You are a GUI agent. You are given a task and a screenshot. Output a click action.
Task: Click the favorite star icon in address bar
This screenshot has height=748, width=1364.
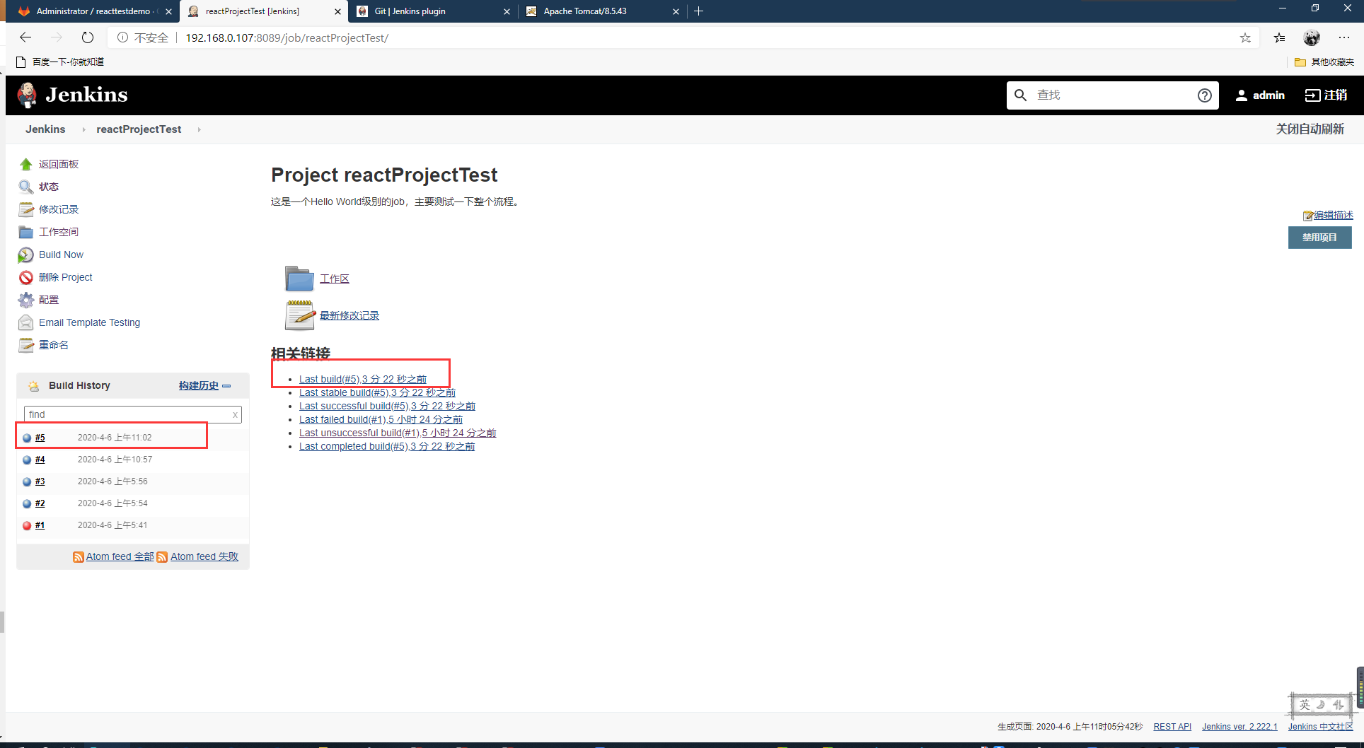tap(1245, 38)
